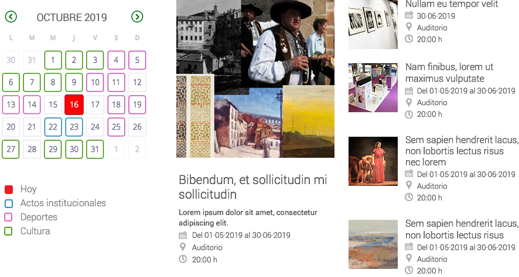Click the landscape painting thumbnail
Image resolution: width=519 pixels, height=277 pixels.
coord(373,244)
